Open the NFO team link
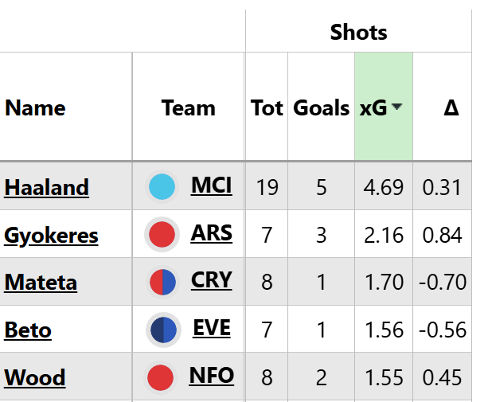This screenshot has height=402, width=492. 212,375
